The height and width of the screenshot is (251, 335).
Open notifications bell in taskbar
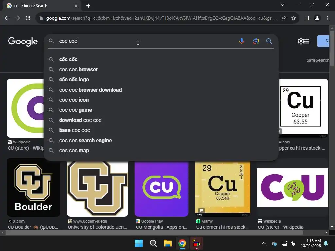[326, 243]
